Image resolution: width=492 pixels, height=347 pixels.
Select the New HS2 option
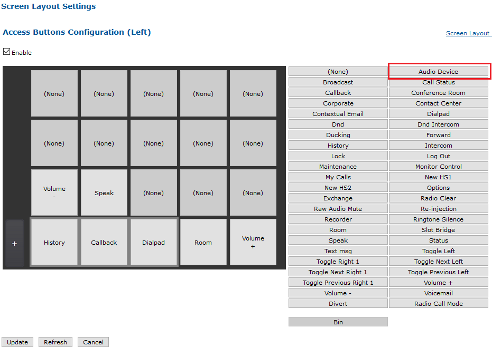pos(338,188)
